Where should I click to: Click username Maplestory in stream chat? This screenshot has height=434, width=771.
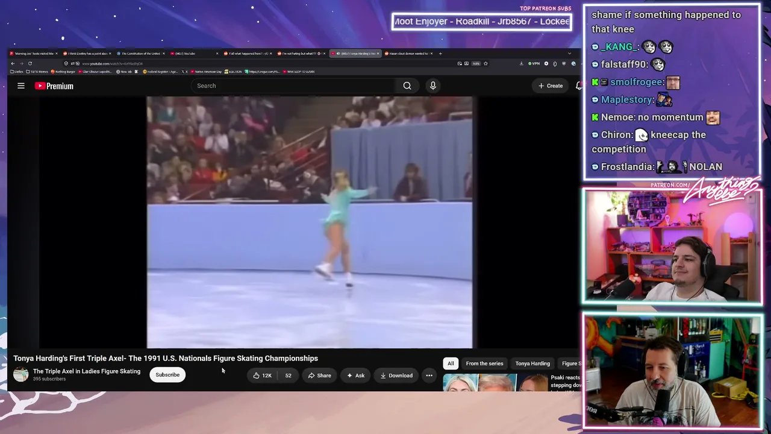point(627,99)
